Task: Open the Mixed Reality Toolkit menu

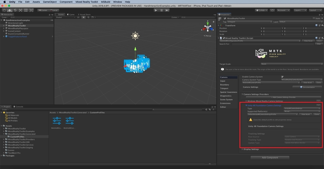Action: point(87,2)
